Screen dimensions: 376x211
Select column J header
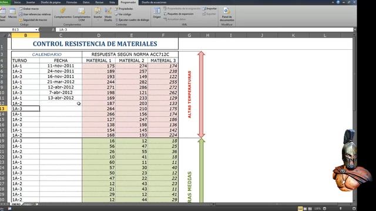262,35
